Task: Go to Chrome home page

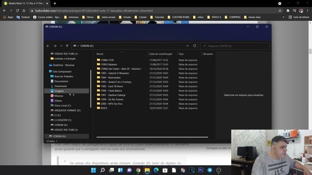Action: (x=24, y=11)
